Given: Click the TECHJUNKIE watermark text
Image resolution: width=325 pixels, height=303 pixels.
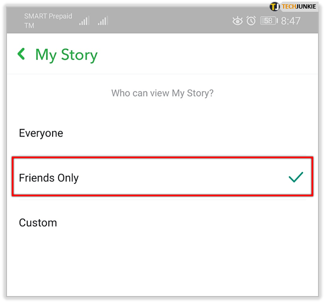Looking at the screenshot, I should coord(299,6).
